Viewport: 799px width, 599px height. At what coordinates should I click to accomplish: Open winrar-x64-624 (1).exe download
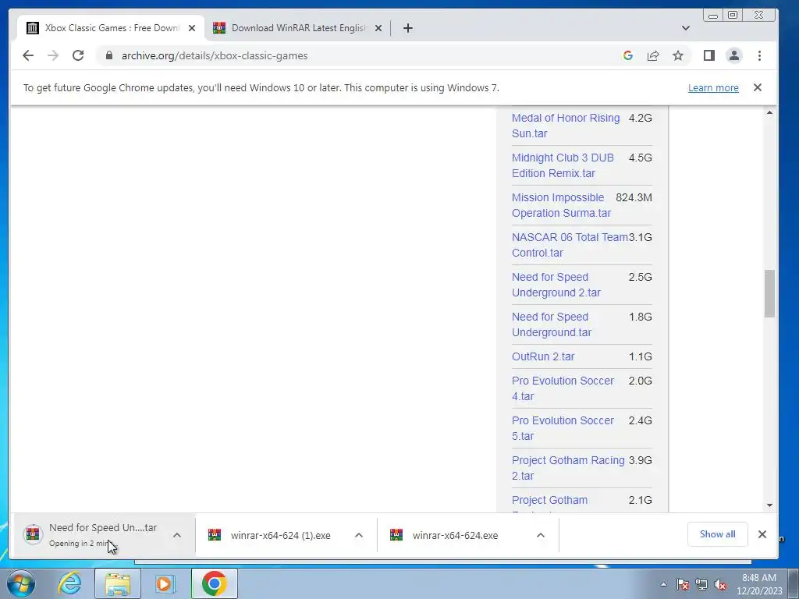pos(280,535)
